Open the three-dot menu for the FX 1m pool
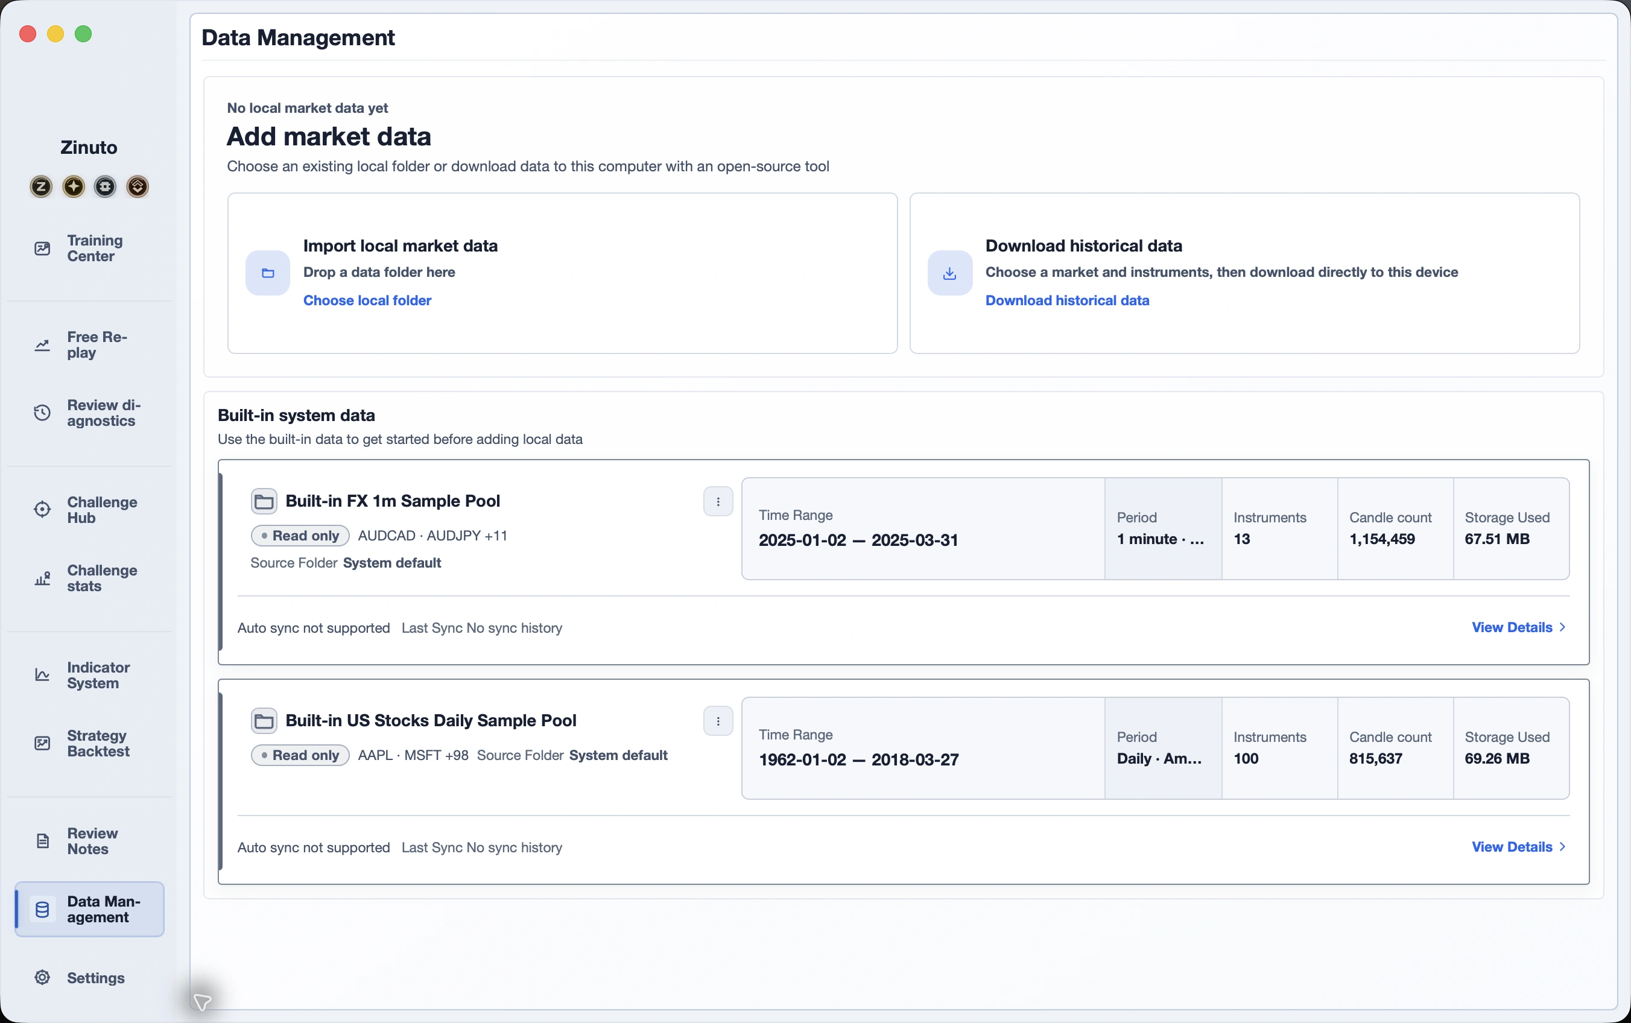This screenshot has width=1631, height=1023. [x=718, y=502]
